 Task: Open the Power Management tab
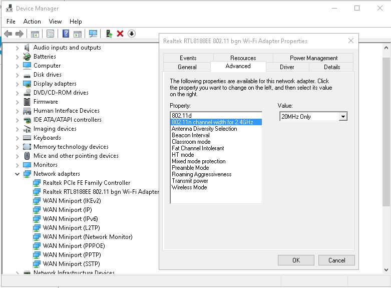[x=313, y=58]
